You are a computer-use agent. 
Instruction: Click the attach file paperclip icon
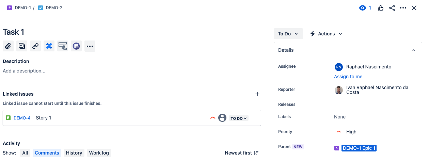click(x=8, y=46)
